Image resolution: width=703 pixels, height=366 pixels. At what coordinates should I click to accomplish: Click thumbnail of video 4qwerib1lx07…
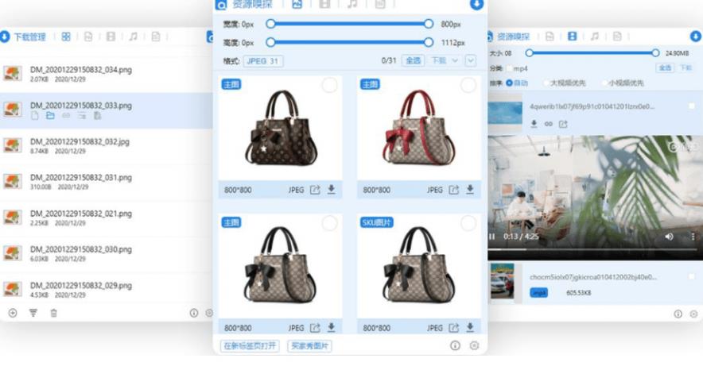click(x=505, y=114)
